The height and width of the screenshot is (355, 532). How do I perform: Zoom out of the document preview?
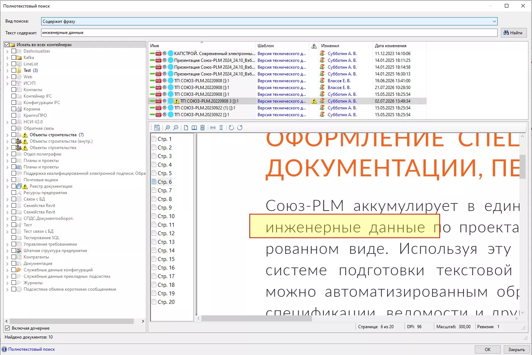click(x=176, y=128)
